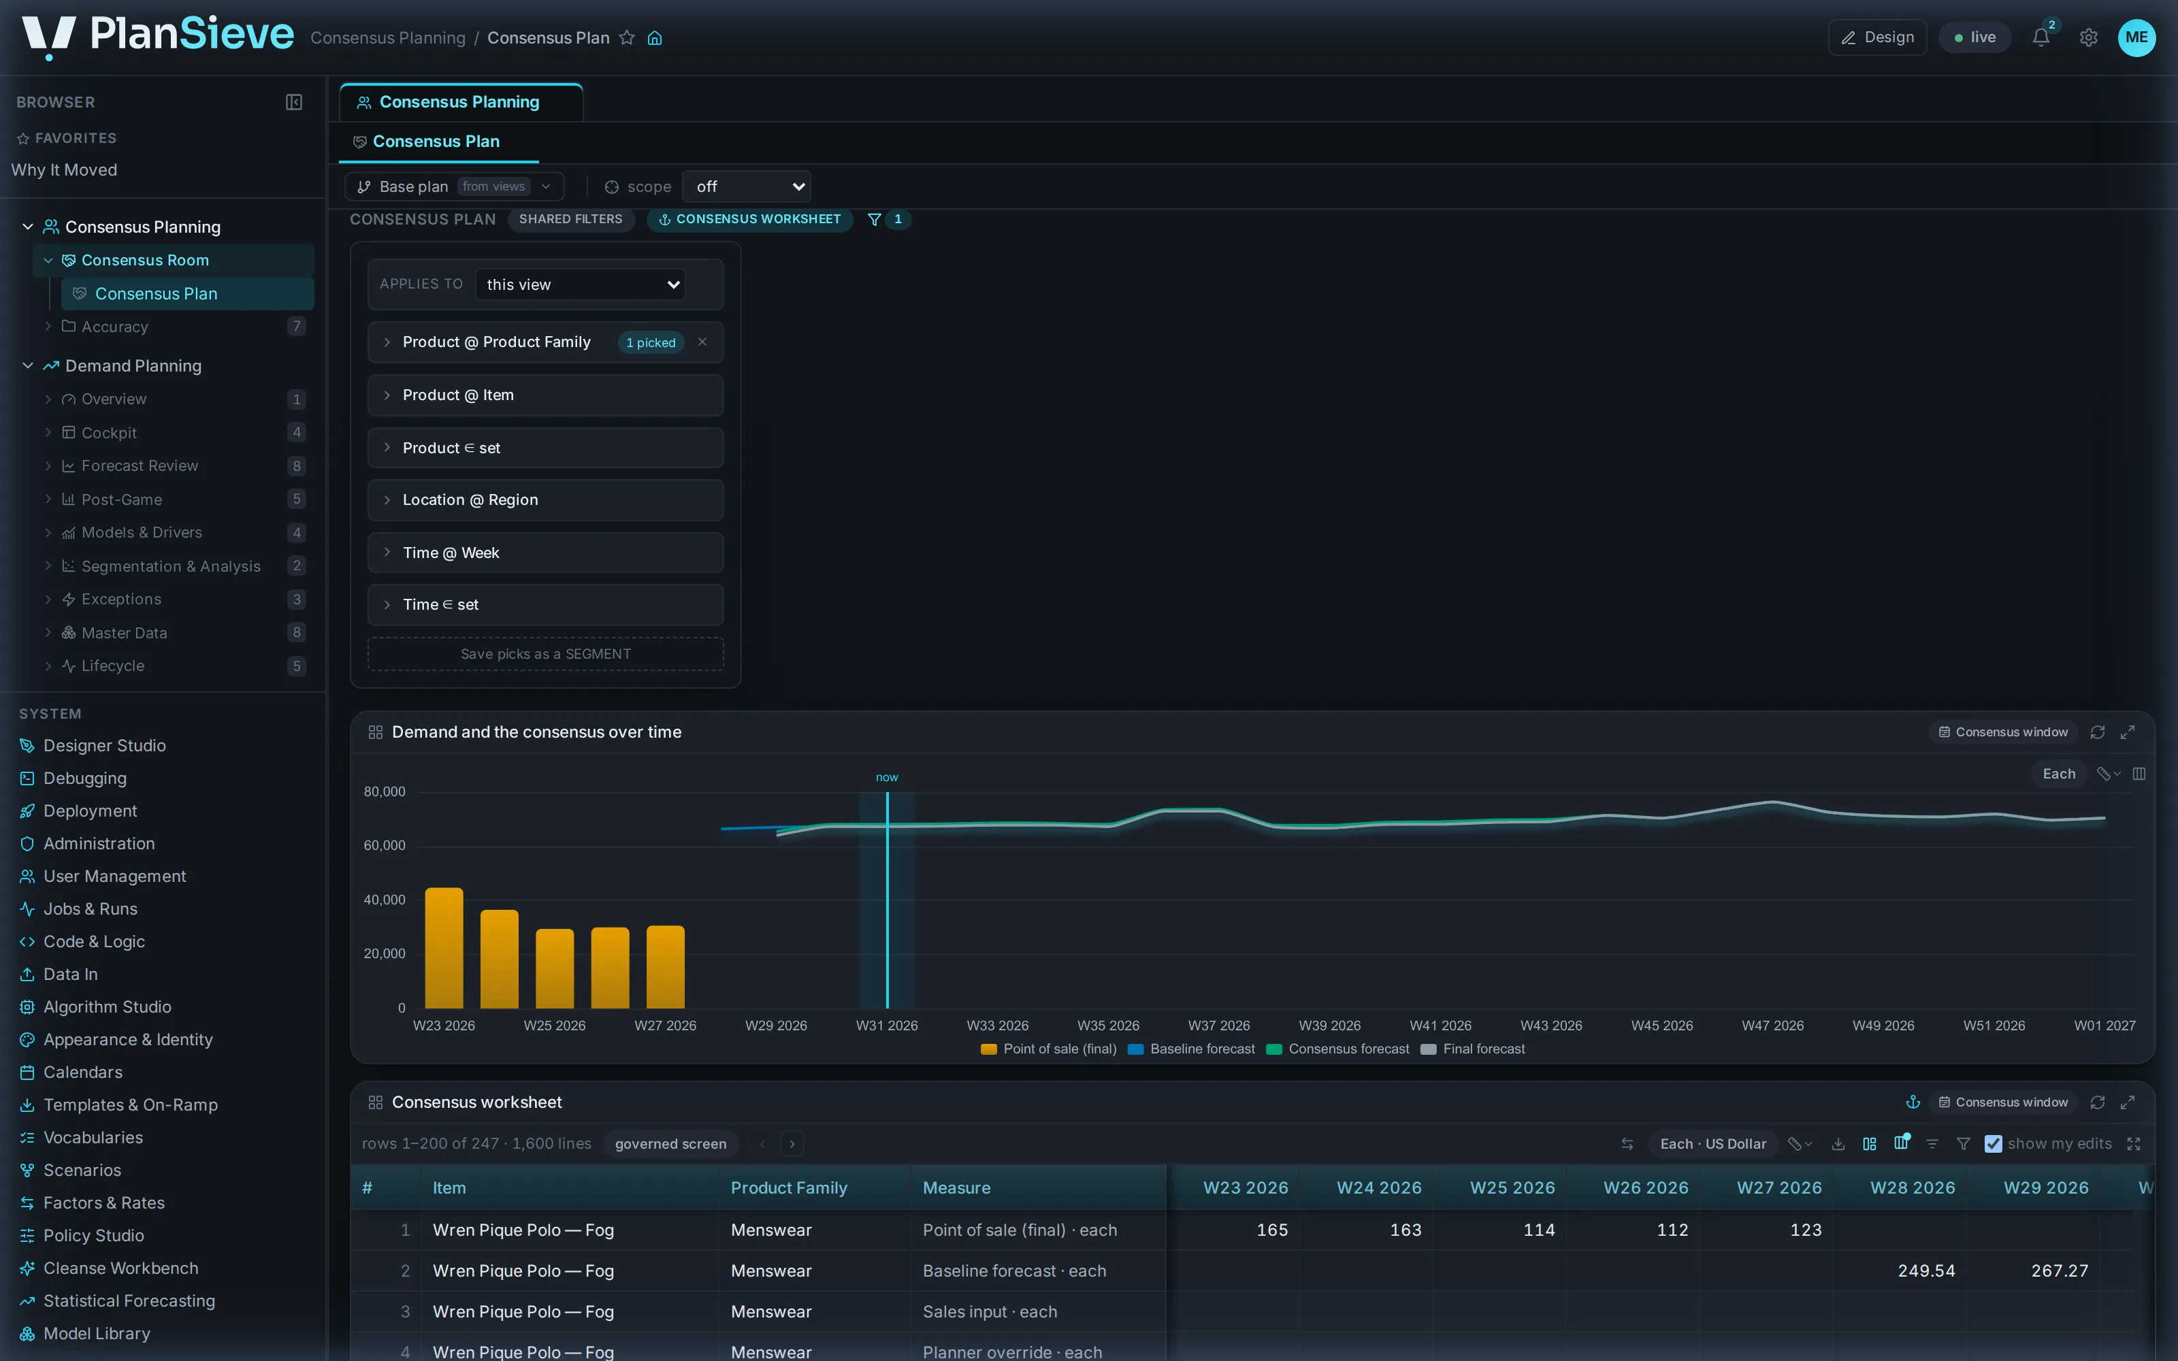Click the Design button
This screenshot has width=2178, height=1361.
pos(1877,37)
